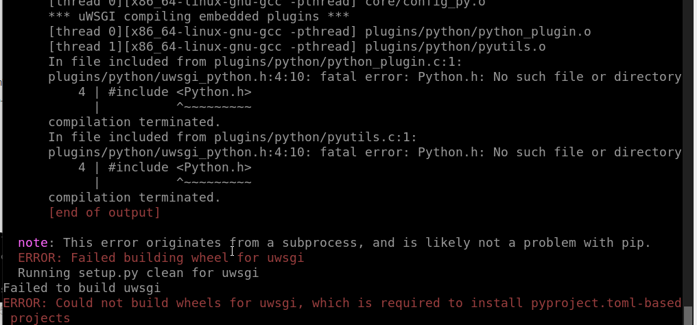697x325 pixels.
Task: Click 'ERROR: Could not build wheels' line
Action: point(342,303)
